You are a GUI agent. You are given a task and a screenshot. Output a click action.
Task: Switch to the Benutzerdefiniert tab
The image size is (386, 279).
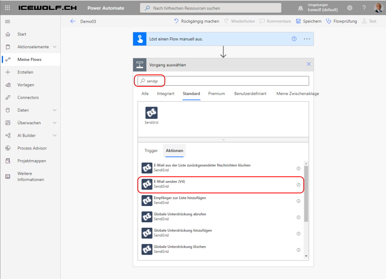coord(251,93)
